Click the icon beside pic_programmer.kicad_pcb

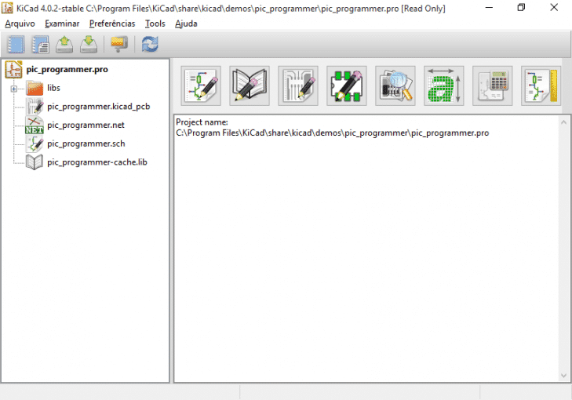35,107
